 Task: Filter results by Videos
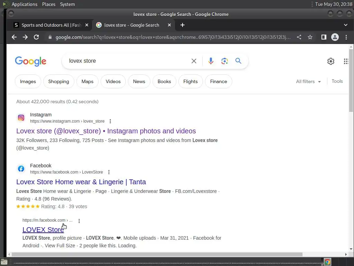[x=113, y=81]
